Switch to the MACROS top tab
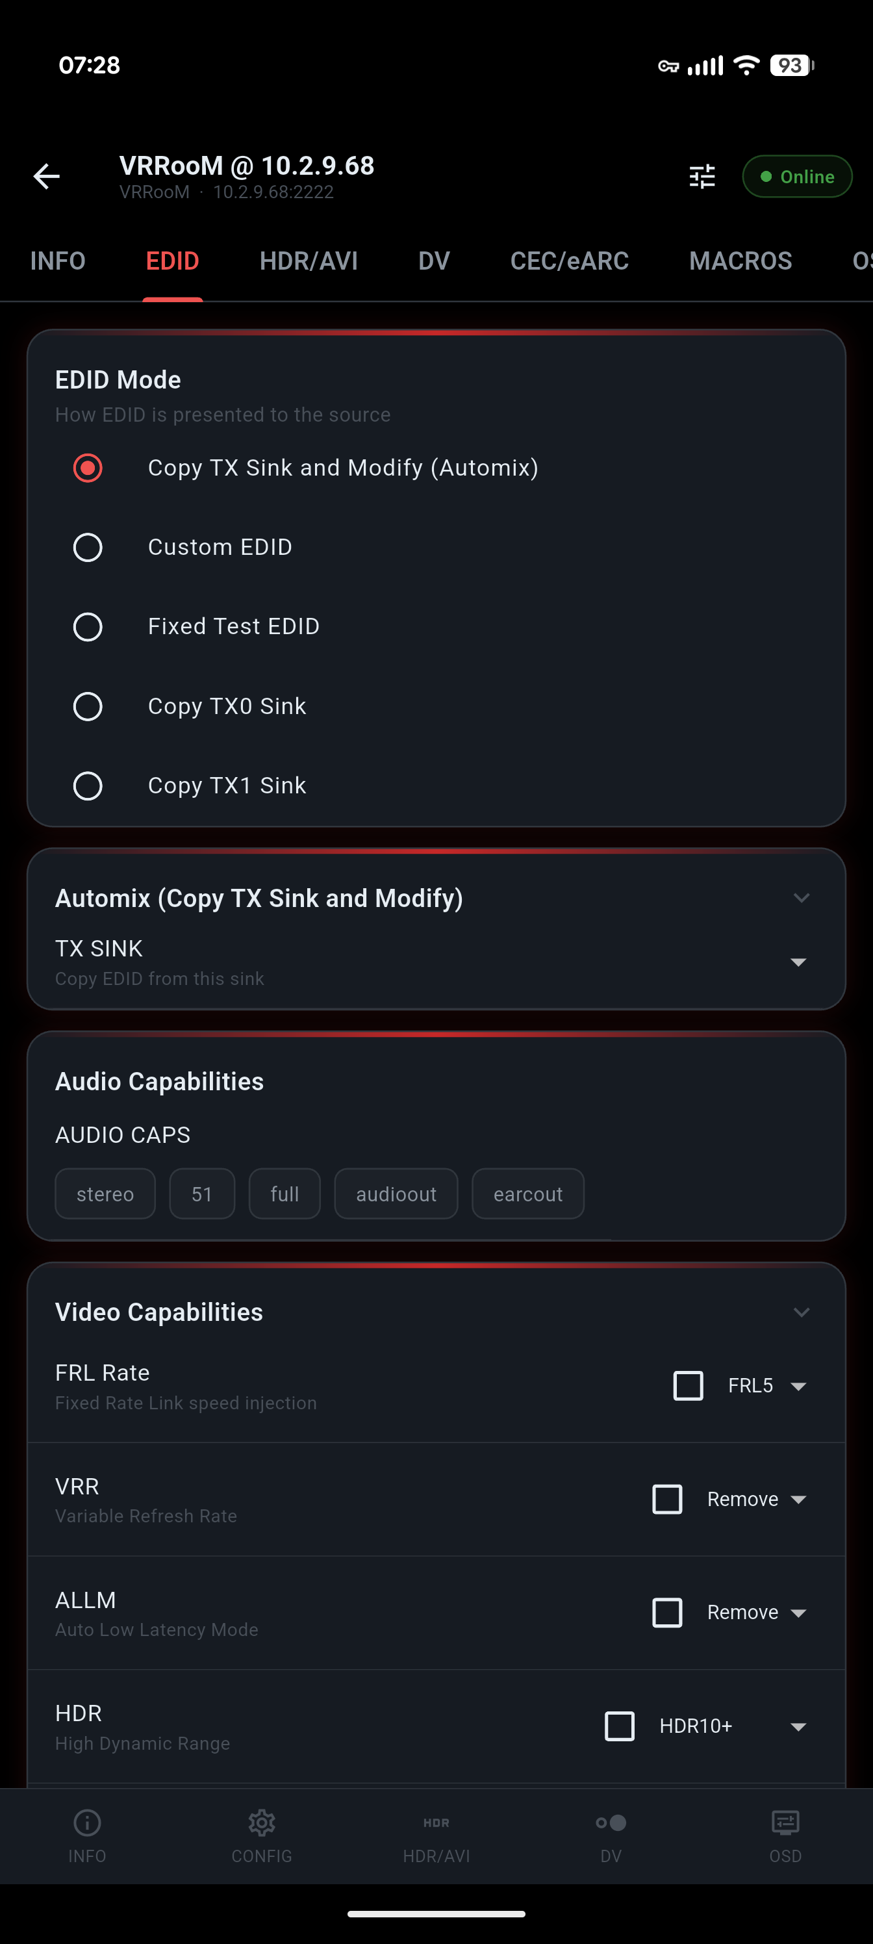873x1944 pixels. point(740,261)
